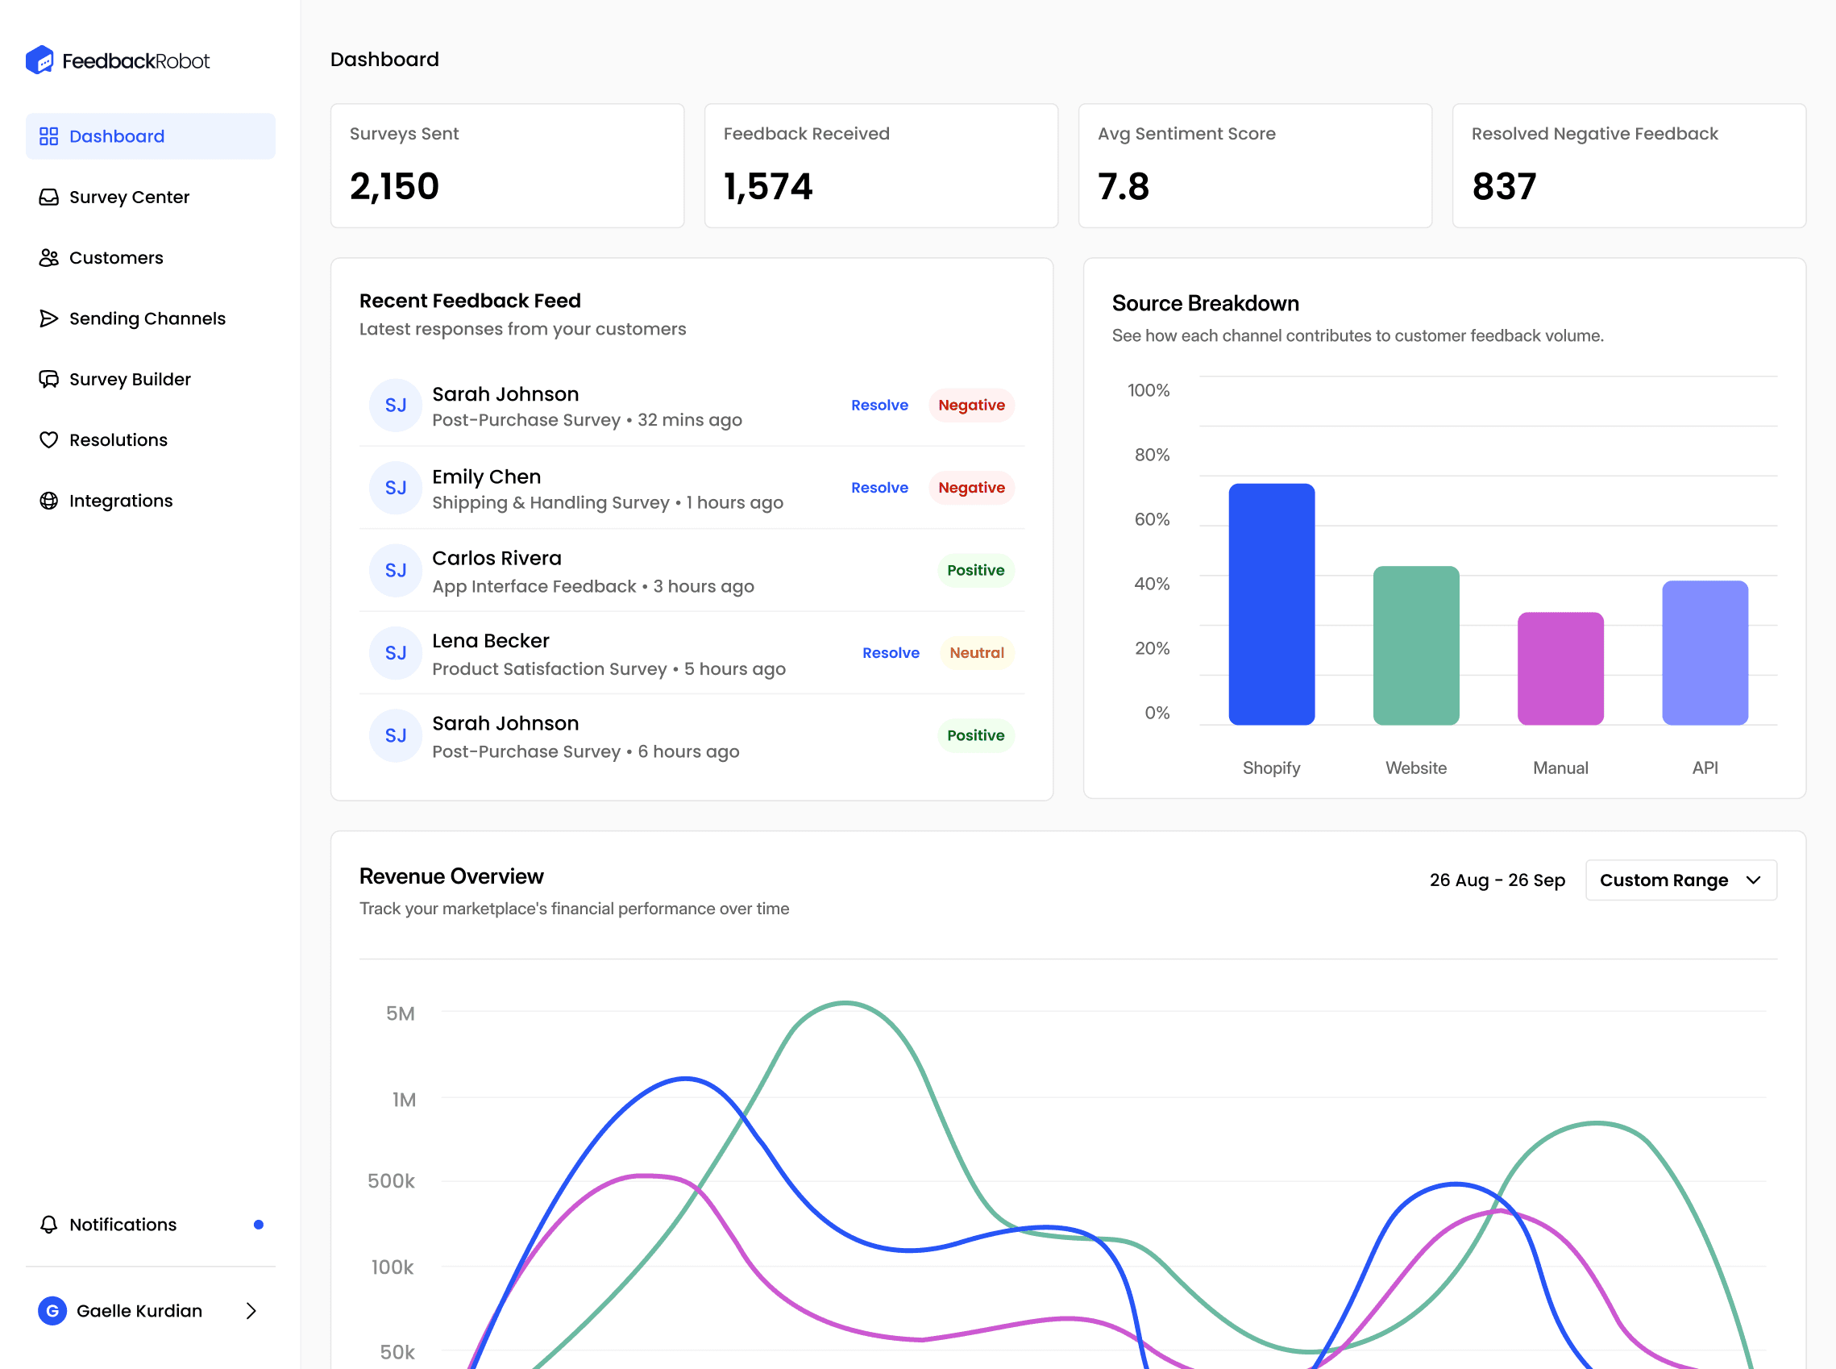Click the 'API' axis label
1836x1369 pixels.
1705,768
